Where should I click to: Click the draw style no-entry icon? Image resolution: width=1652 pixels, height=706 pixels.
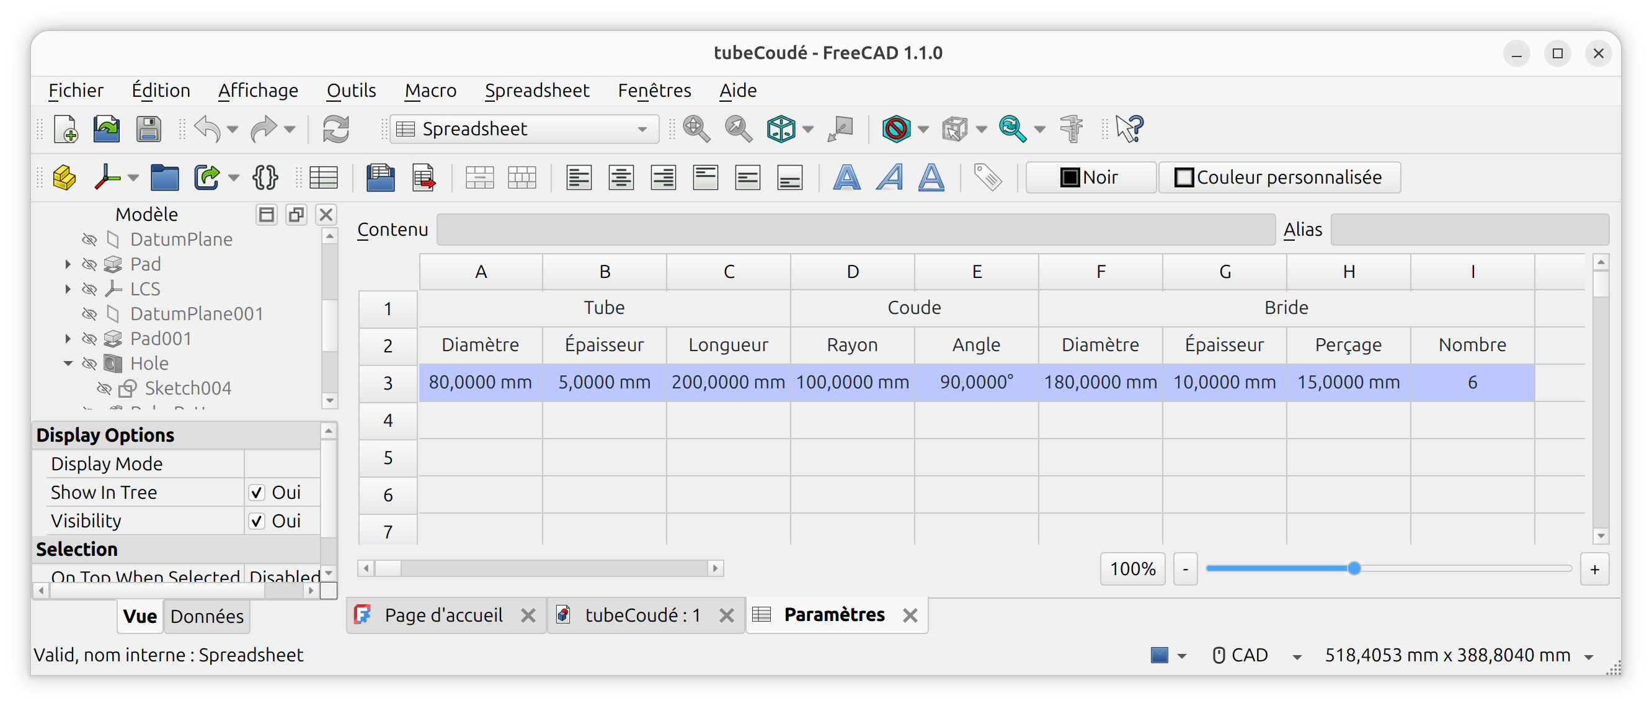(896, 129)
